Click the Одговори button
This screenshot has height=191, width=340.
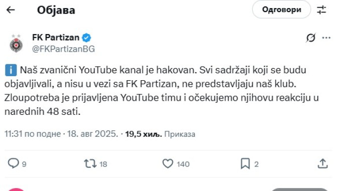tap(281, 10)
